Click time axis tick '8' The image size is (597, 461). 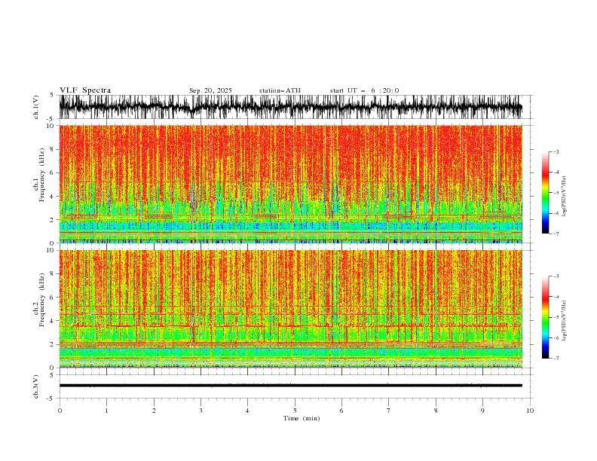coord(436,411)
